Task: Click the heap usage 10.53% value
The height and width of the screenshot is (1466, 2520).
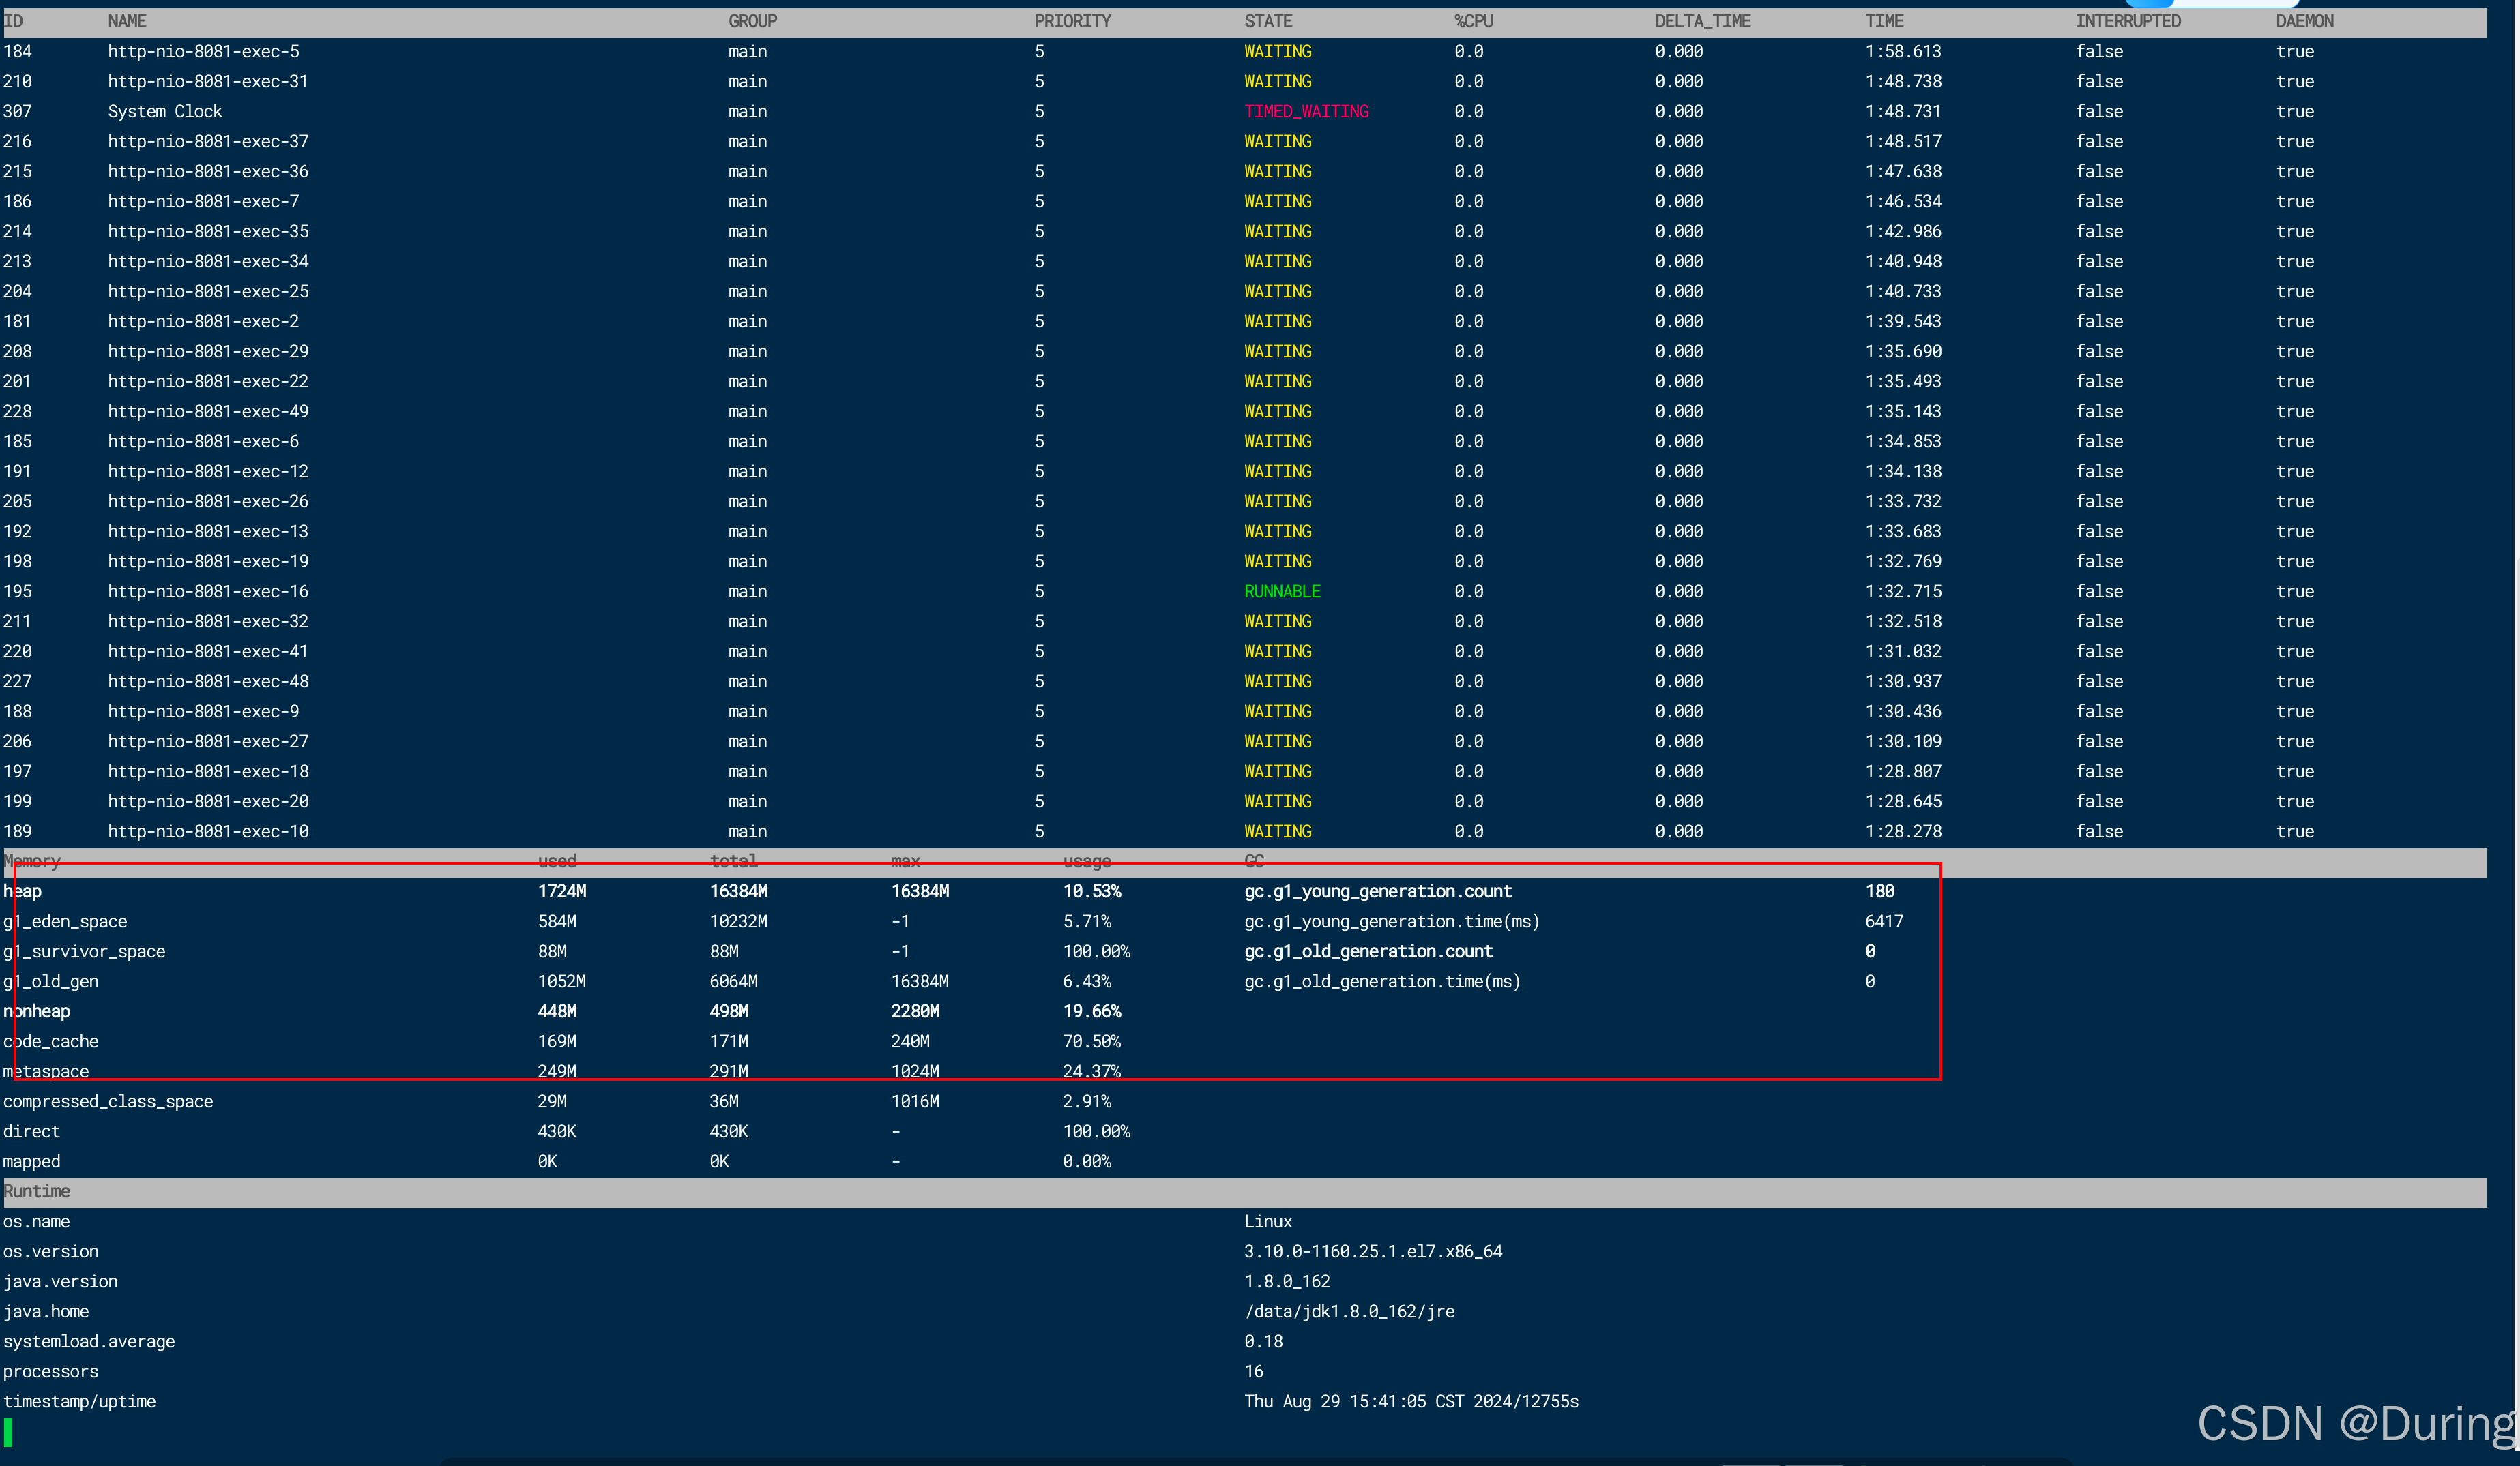Action: 1091,891
